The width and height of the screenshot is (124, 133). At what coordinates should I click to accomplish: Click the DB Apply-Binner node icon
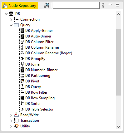[21, 31]
